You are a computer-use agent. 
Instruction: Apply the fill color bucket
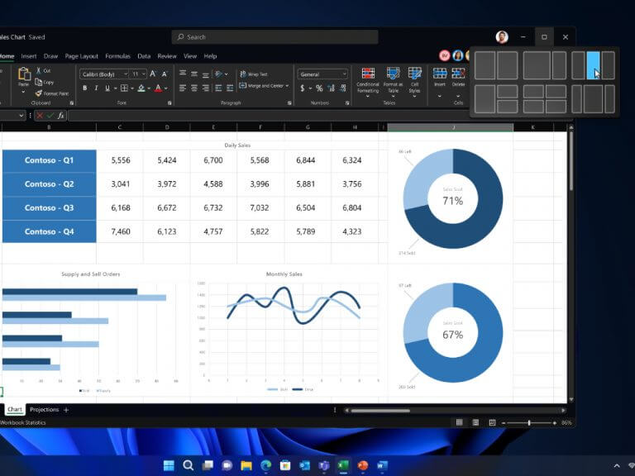click(141, 88)
